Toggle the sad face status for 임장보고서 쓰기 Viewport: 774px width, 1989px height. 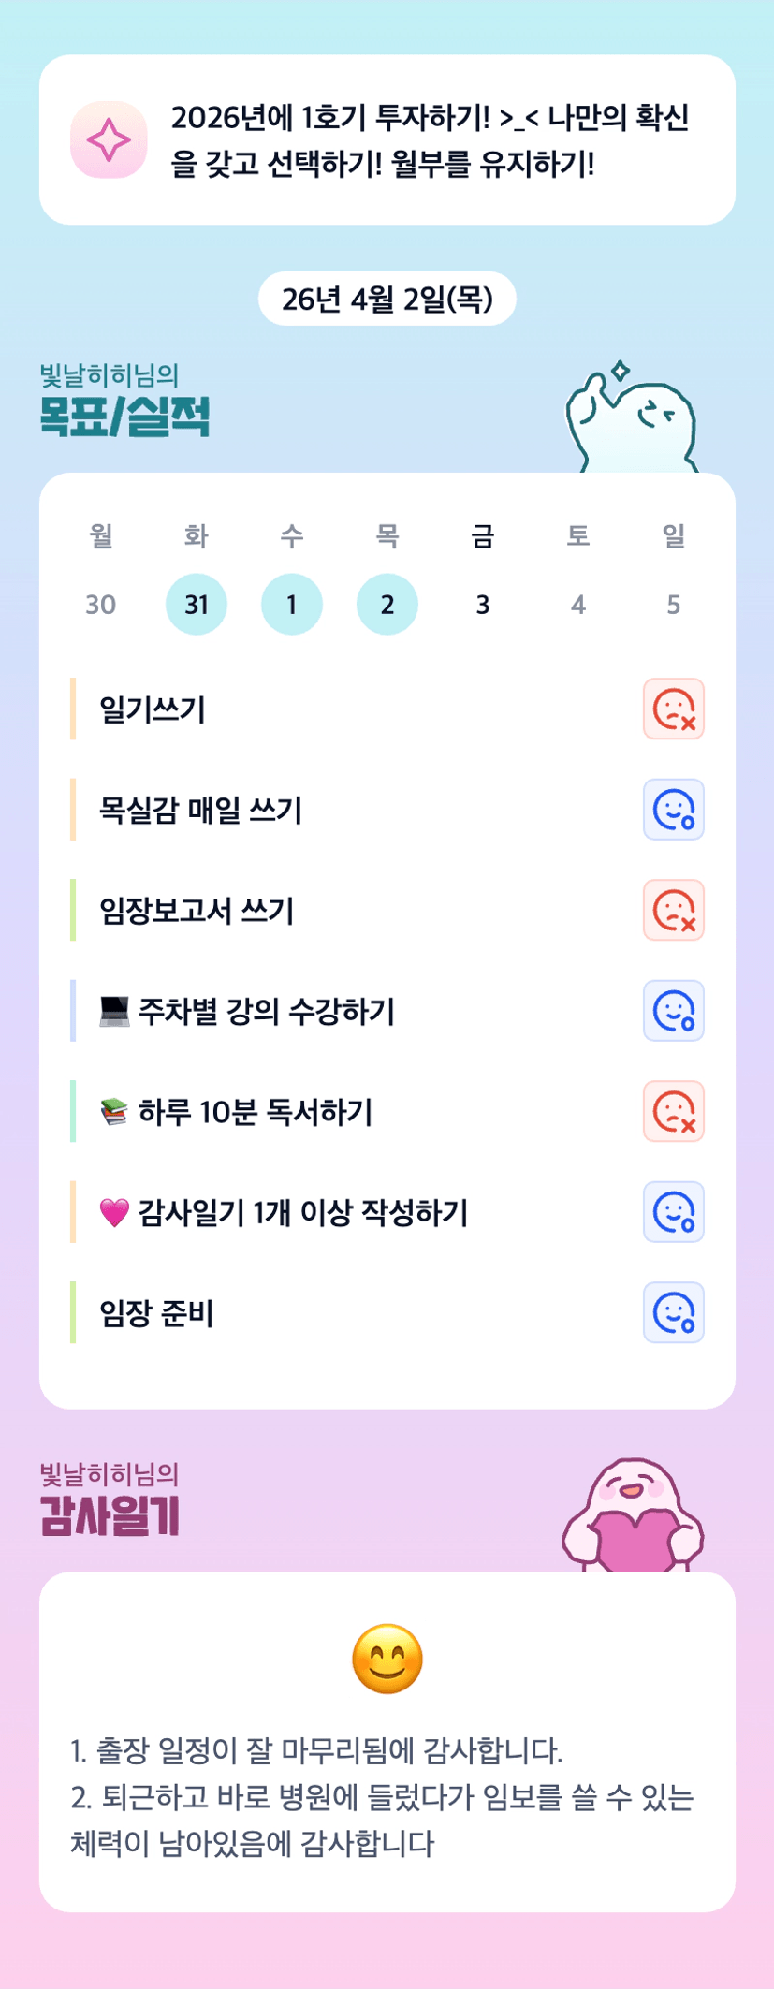pos(673,910)
